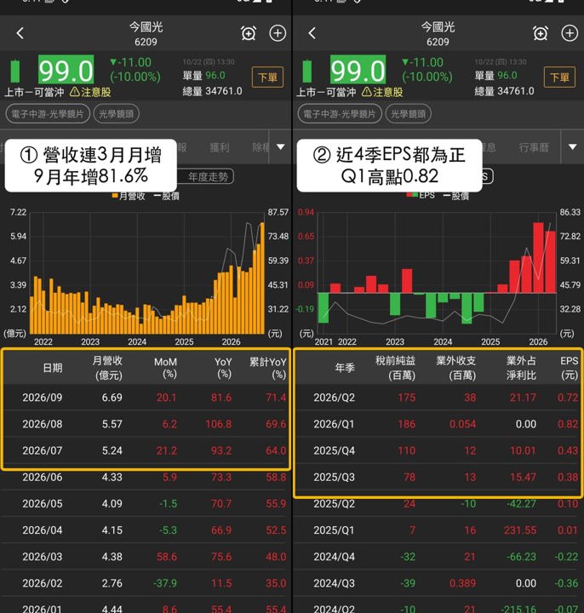The height and width of the screenshot is (613, 584).
Task: Select the 2026/07 revenue row
Action: 146,450
